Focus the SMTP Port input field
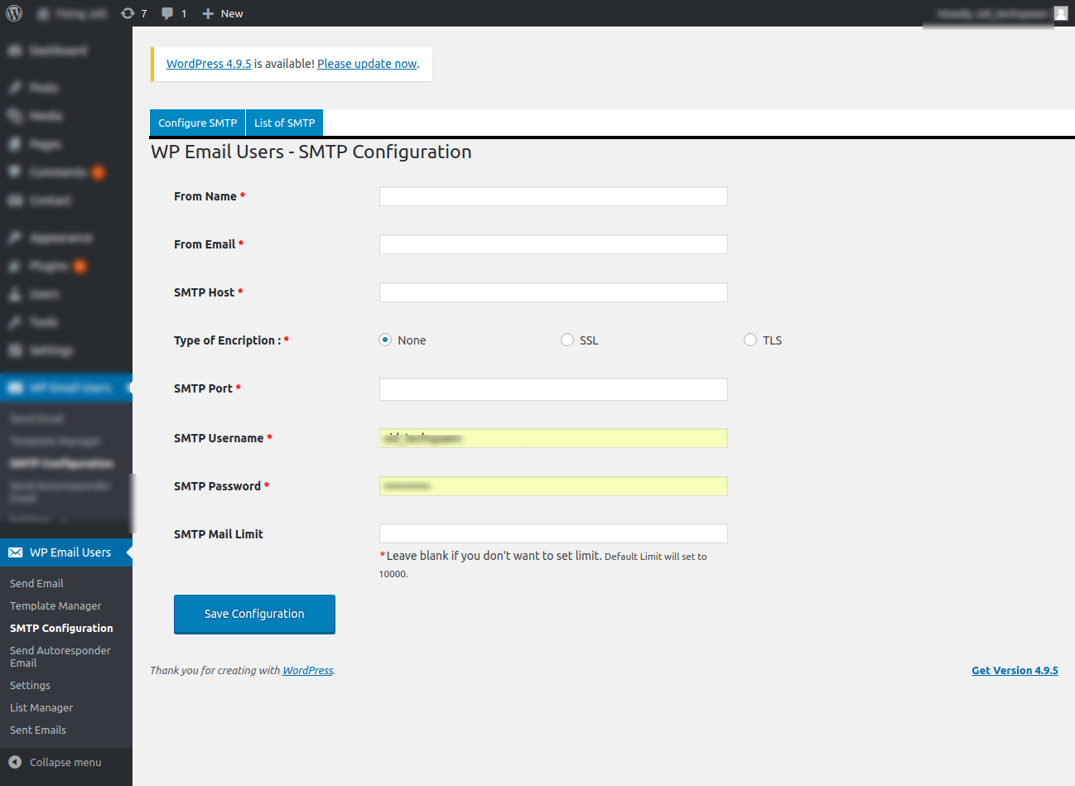Screen dimensions: 1075x786 tap(553, 389)
